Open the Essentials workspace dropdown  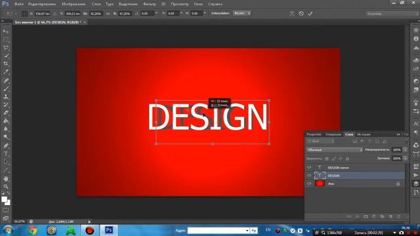(x=392, y=14)
